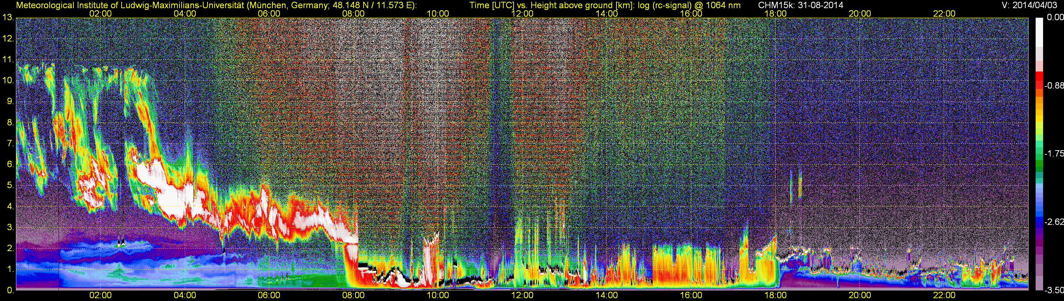The image size is (1064, 301).
Task: Click the 14:00 tick on the bottom time axis
Action: (x=607, y=295)
